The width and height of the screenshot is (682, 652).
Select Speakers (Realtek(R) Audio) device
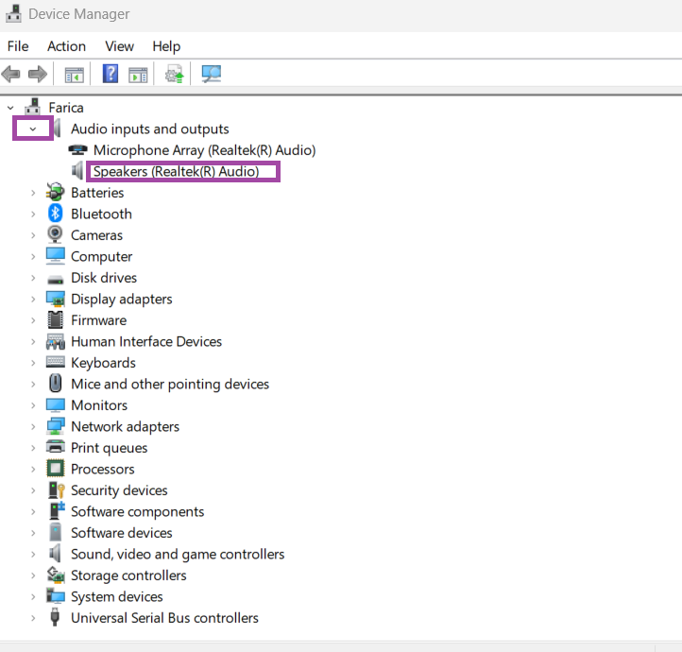pyautogui.click(x=176, y=171)
